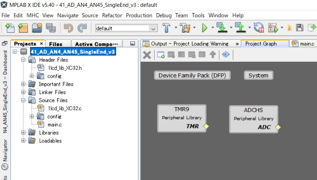Click the Save All toolbar icon
This screenshot has width=317, height=180.
click(x=51, y=28)
